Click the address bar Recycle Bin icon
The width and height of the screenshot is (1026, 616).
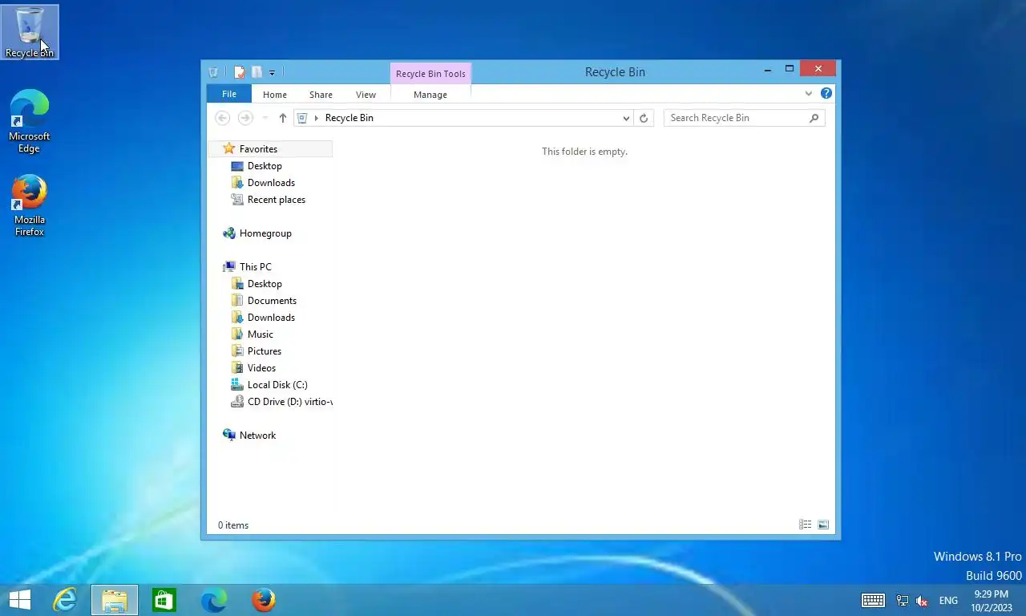(x=302, y=118)
